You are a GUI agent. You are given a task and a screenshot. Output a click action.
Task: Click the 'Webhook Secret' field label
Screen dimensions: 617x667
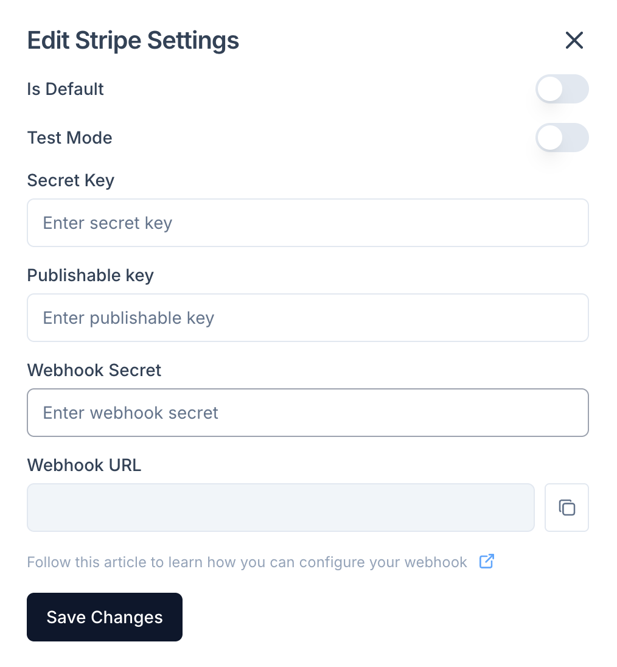(x=94, y=371)
